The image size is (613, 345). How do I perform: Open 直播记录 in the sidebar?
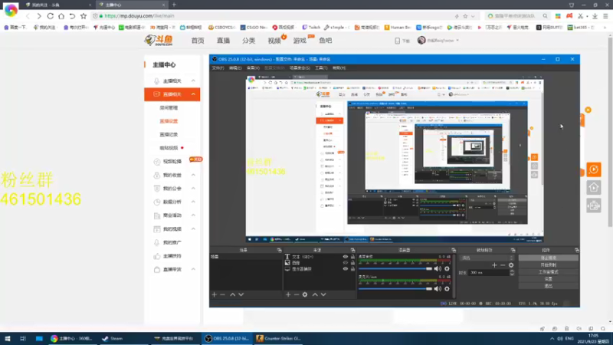tap(169, 135)
